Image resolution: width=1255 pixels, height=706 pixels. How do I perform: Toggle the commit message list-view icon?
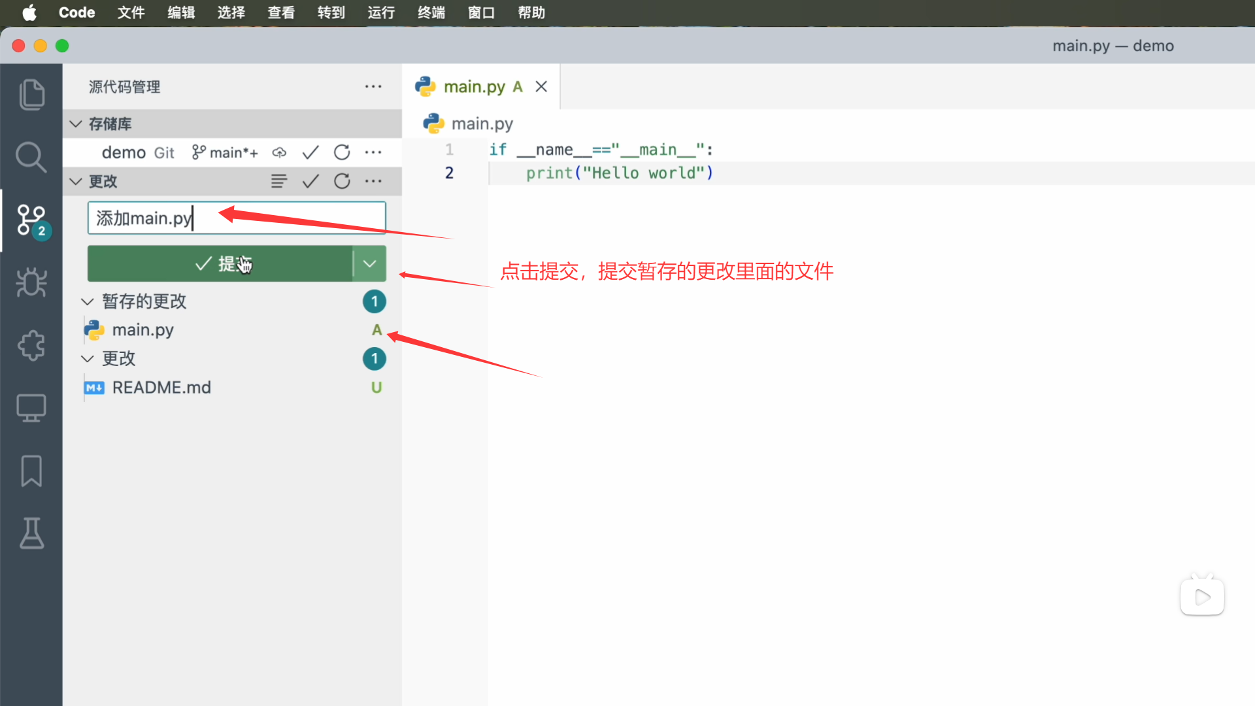click(279, 181)
